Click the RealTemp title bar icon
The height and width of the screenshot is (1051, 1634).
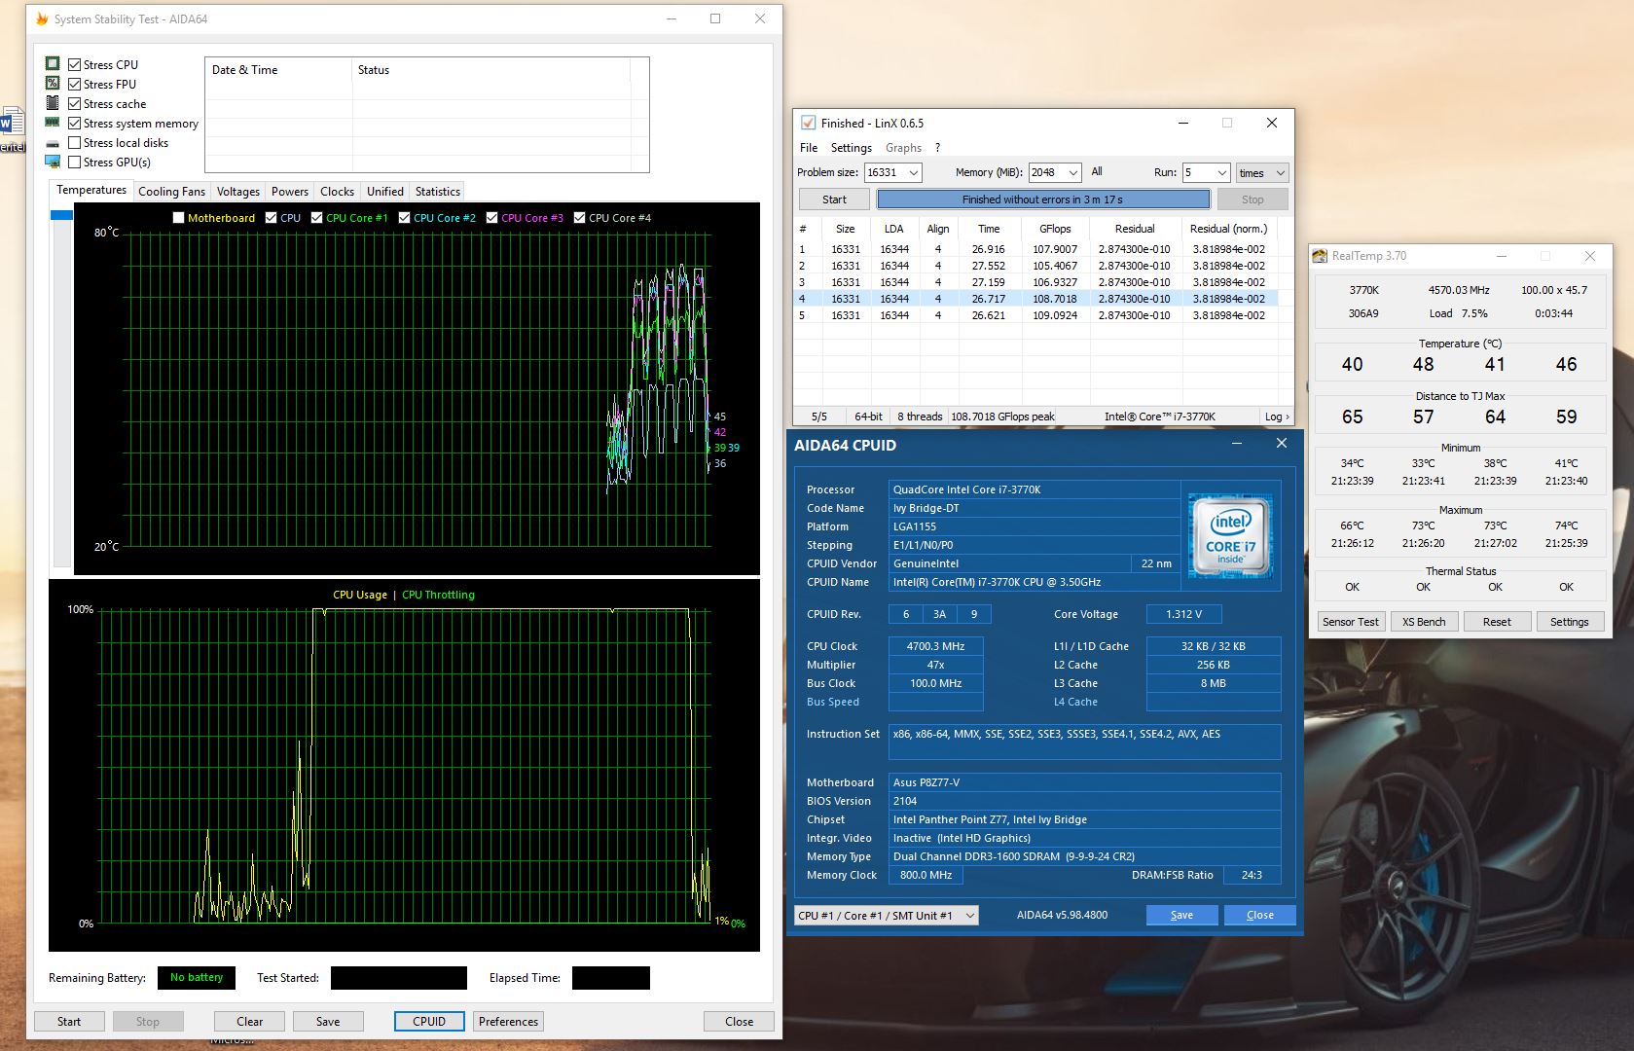(1320, 256)
